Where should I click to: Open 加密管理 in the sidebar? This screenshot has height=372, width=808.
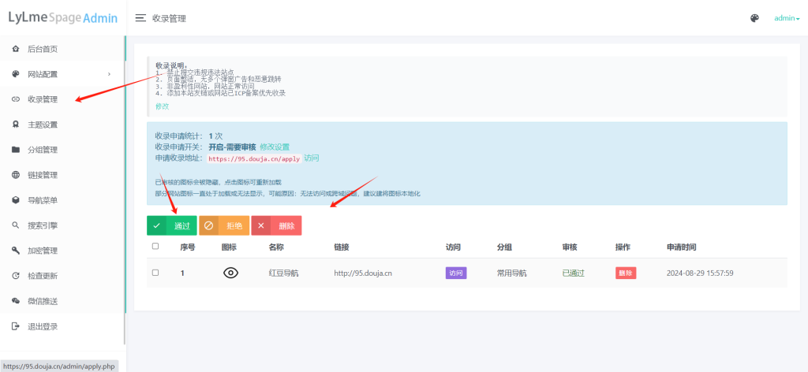click(x=62, y=251)
